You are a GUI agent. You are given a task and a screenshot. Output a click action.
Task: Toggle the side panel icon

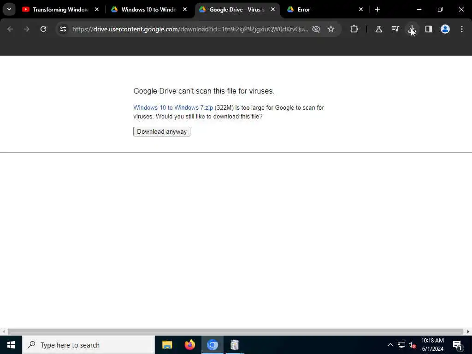(429, 29)
